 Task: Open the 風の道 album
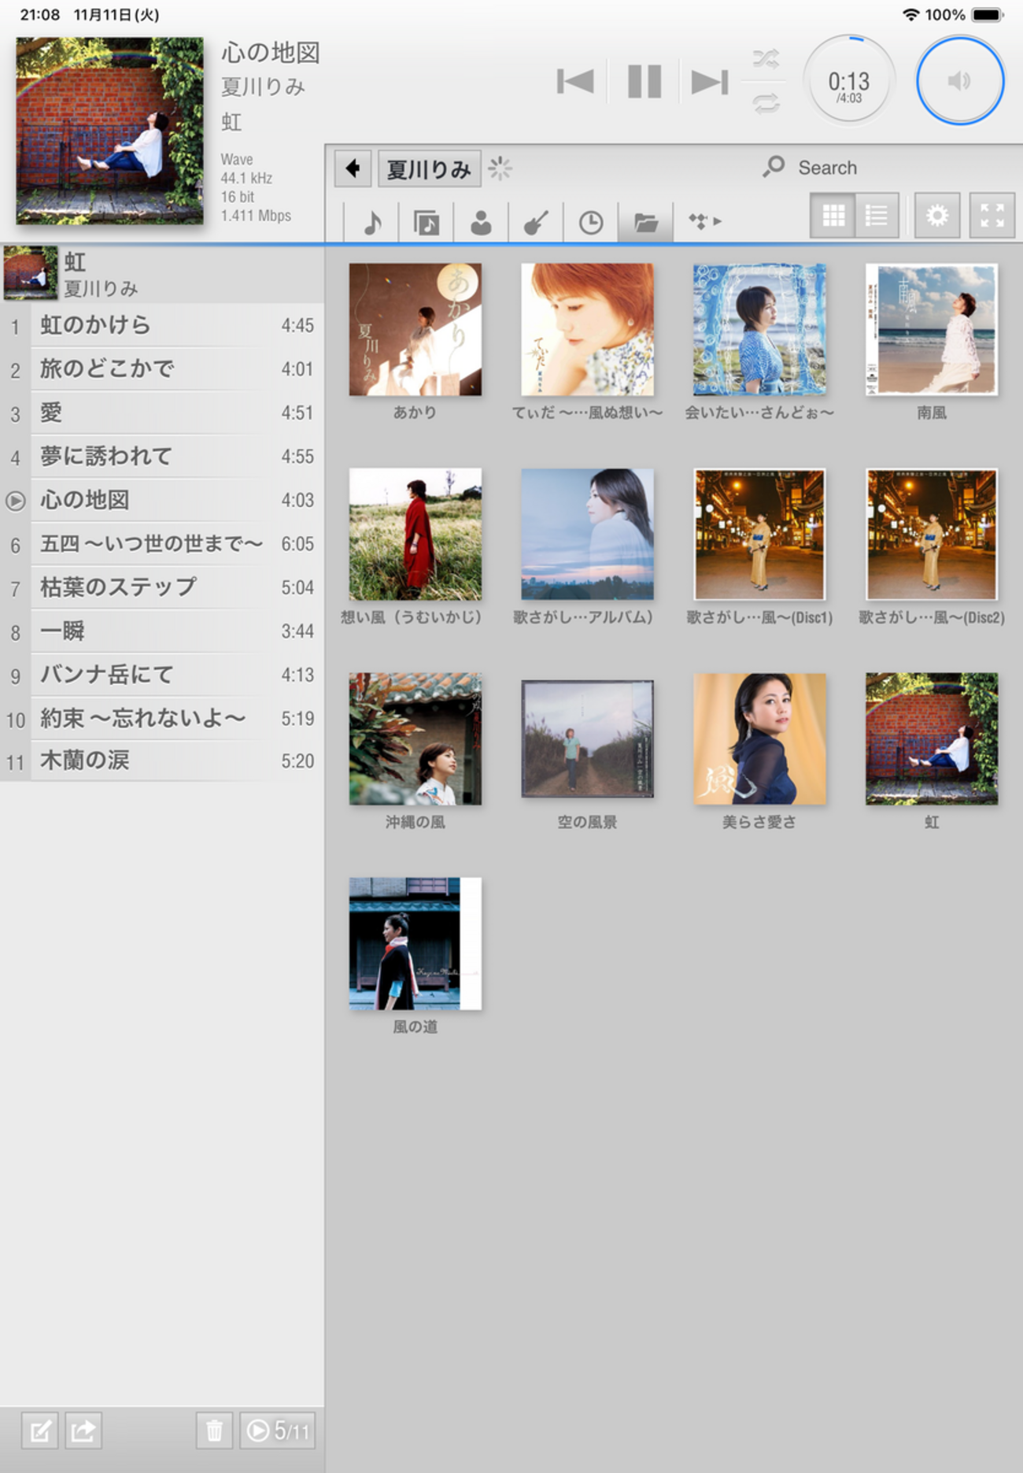point(415,943)
